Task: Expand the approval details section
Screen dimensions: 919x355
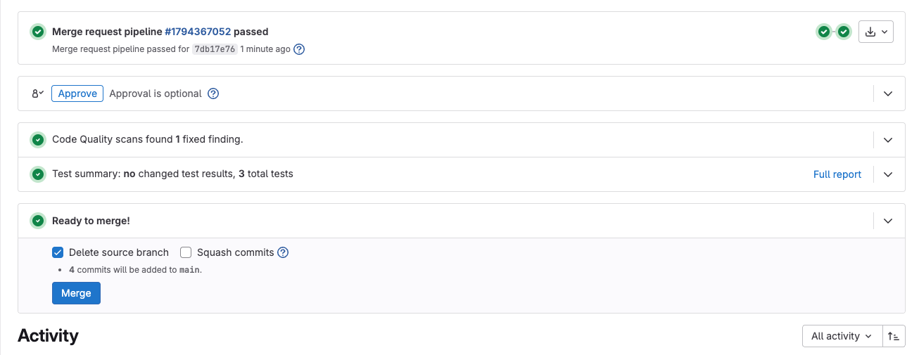Action: point(888,93)
